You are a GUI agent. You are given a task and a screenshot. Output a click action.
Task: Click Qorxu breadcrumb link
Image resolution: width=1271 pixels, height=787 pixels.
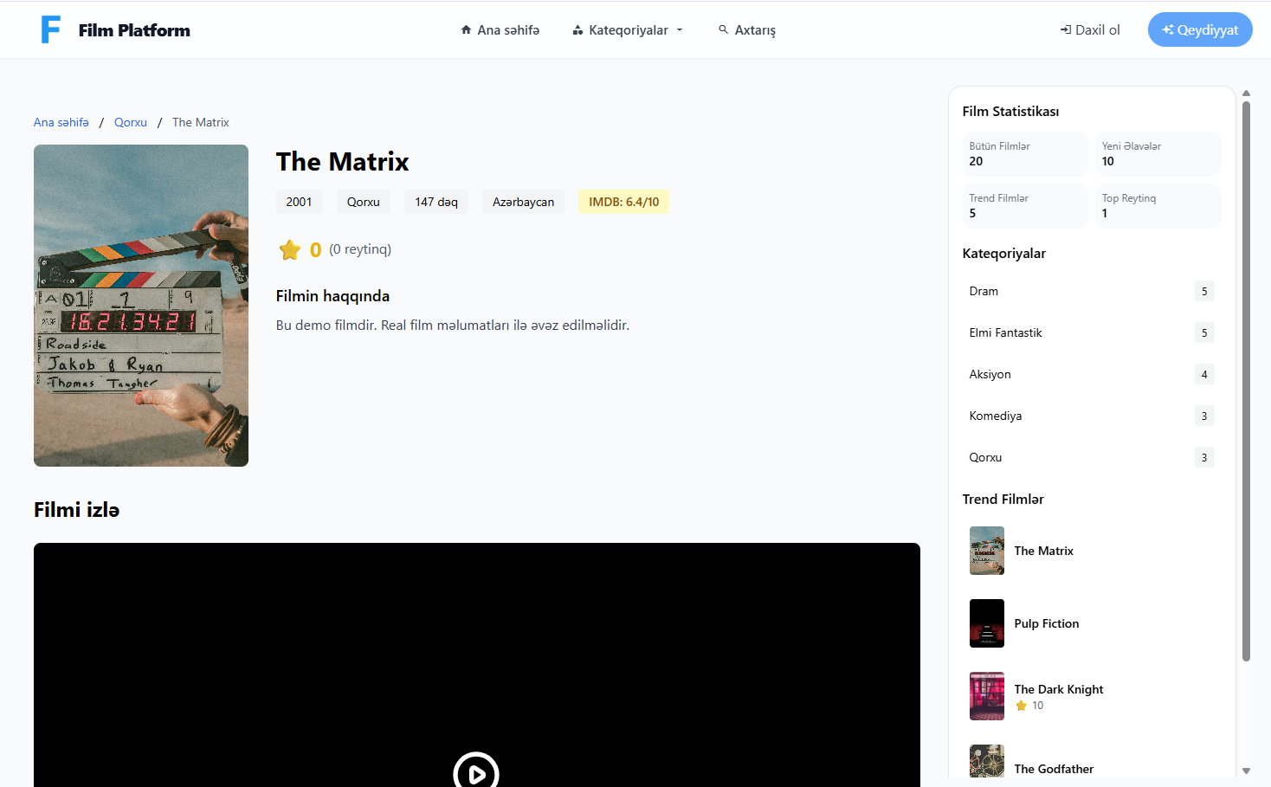point(131,122)
